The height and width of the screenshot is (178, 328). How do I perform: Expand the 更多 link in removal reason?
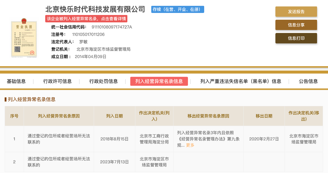point(190,145)
